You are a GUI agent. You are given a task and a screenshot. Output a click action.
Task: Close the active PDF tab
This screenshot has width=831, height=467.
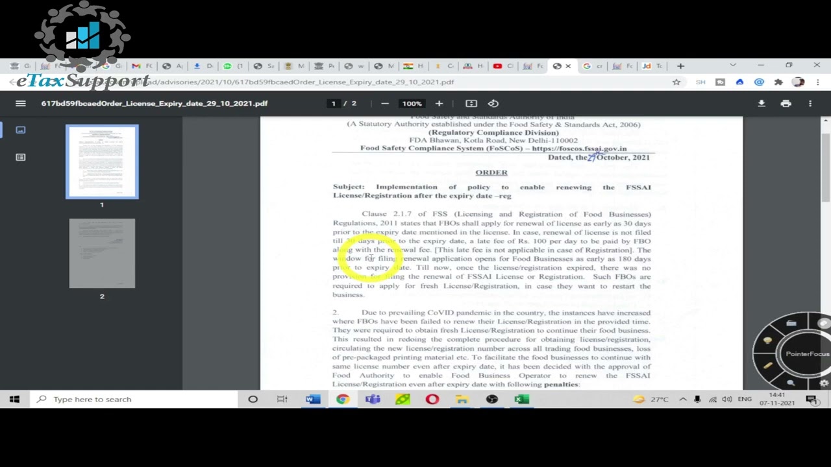click(x=568, y=66)
